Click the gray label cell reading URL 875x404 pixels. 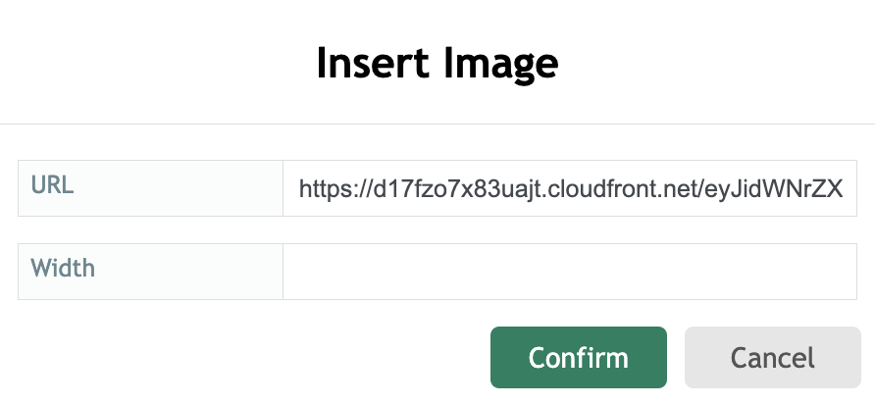pyautogui.click(x=151, y=188)
